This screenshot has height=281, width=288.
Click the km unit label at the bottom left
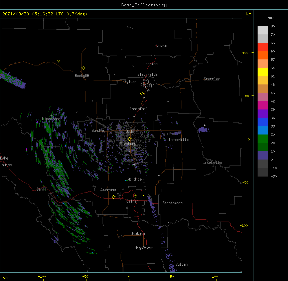(x=5, y=277)
